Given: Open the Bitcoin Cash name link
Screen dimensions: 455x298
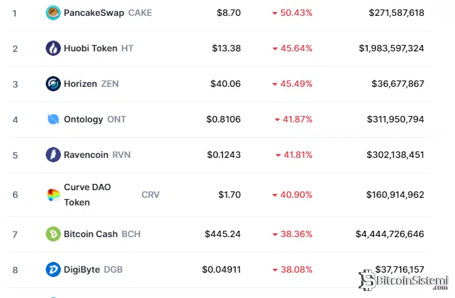Looking at the screenshot, I should click(x=91, y=234).
